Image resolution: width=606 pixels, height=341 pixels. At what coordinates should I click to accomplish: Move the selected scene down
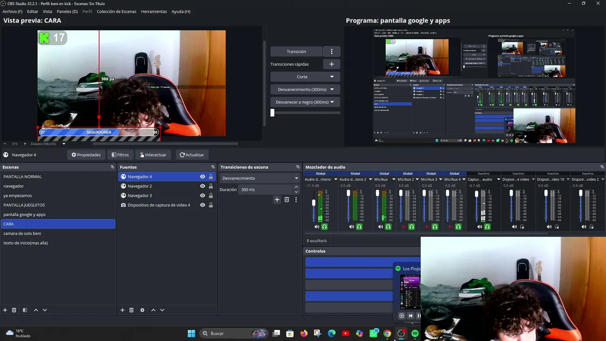pyautogui.click(x=45, y=310)
